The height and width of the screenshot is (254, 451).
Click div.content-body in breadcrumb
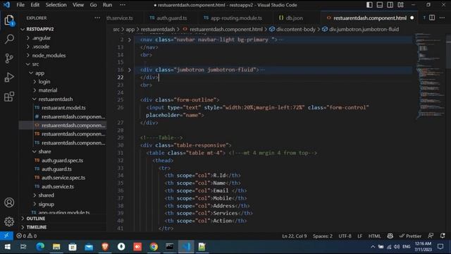tap(295, 29)
